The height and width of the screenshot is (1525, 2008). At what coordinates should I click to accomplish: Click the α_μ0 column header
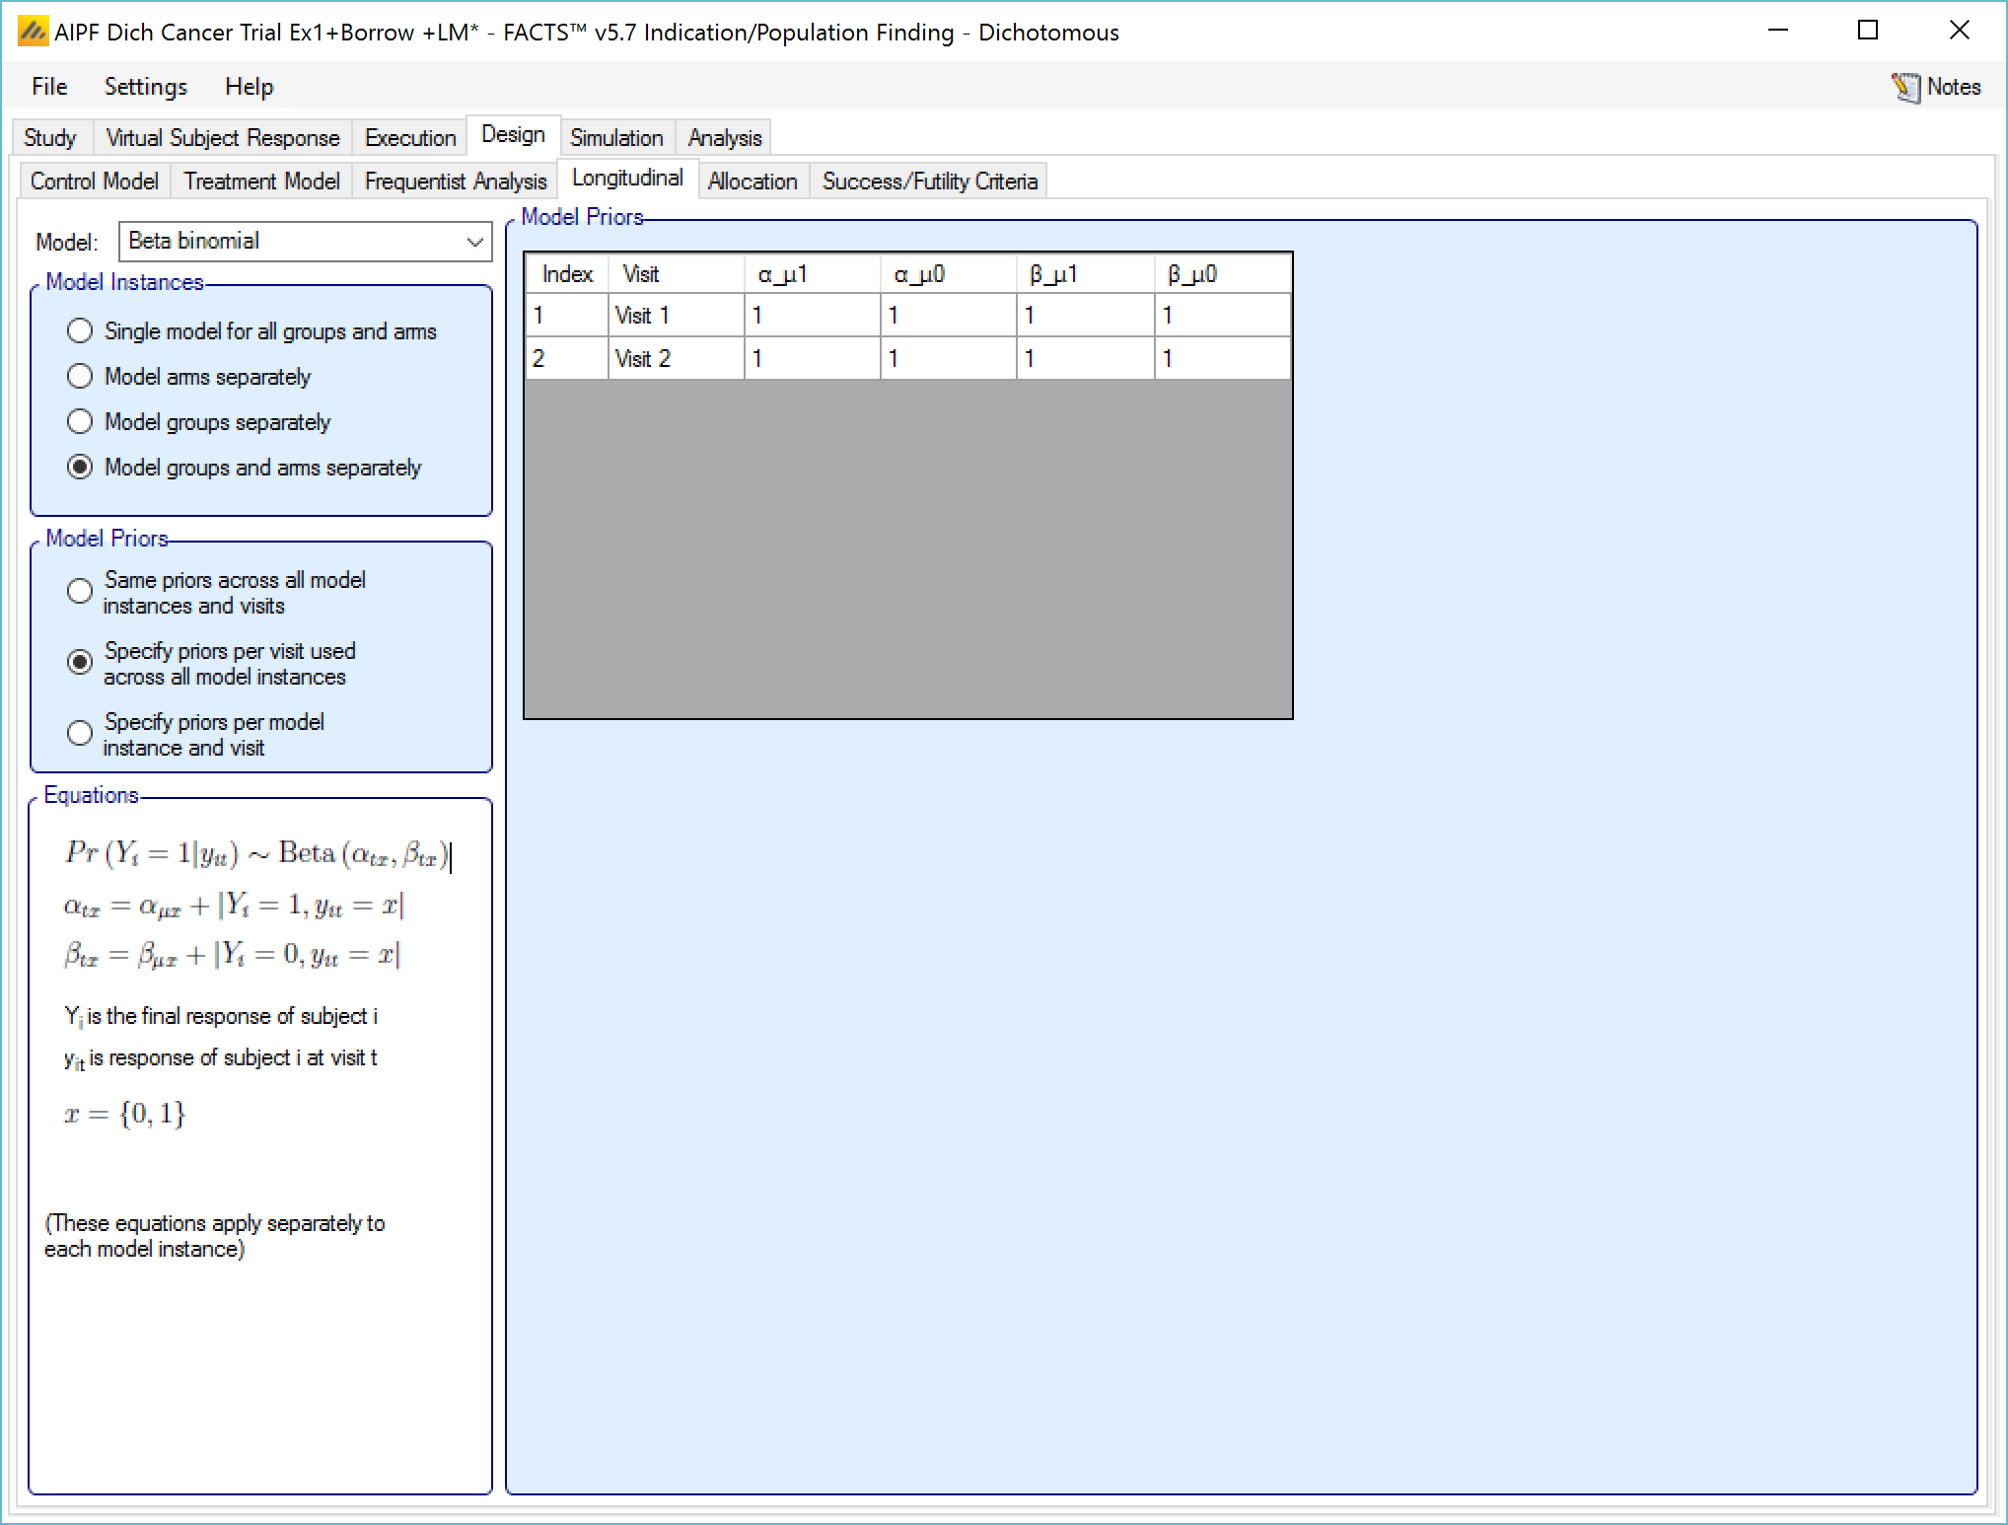pyautogui.click(x=947, y=274)
